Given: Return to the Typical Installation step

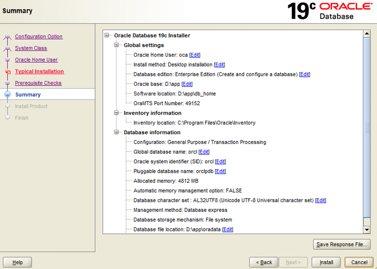Looking at the screenshot, I should click(39, 71).
